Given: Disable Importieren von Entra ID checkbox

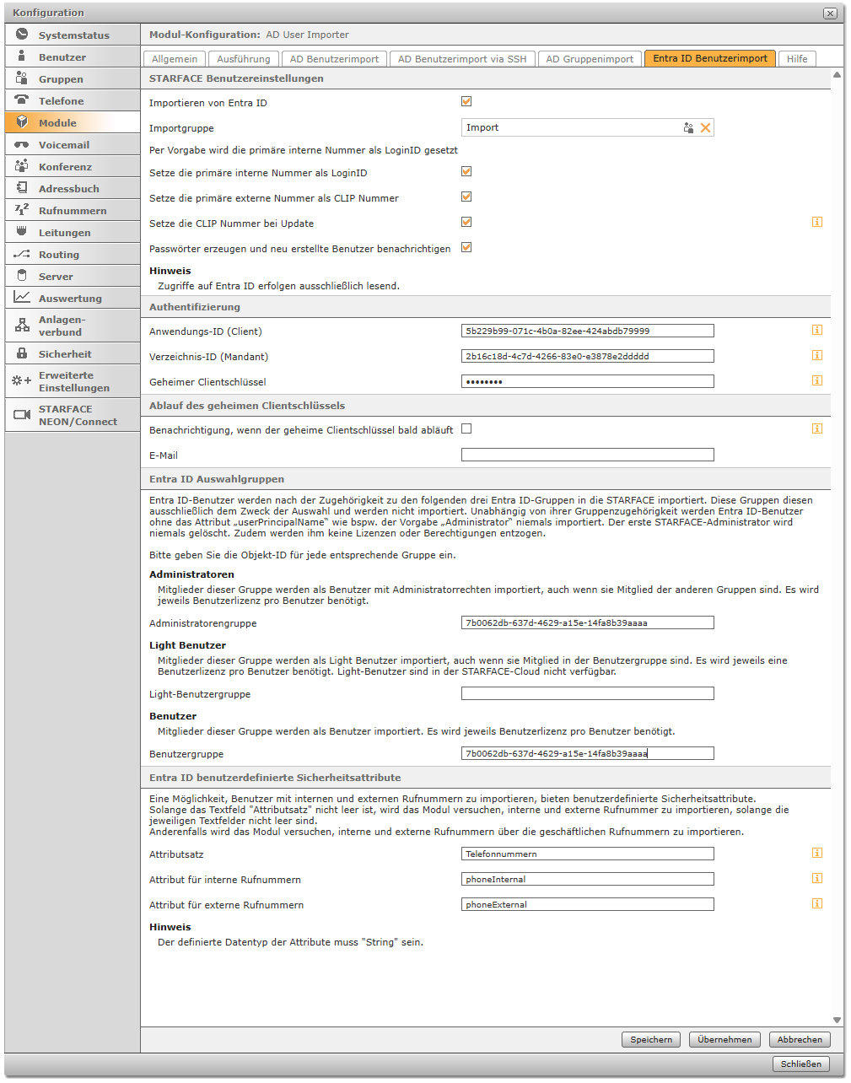Looking at the screenshot, I should point(466,102).
